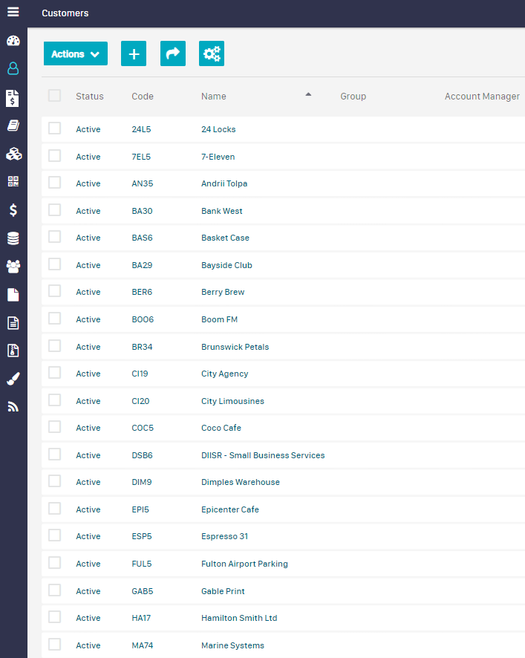Open the Marine Systems customer

point(232,645)
